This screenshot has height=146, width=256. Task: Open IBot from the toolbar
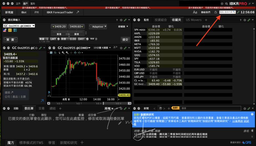click(24, 12)
